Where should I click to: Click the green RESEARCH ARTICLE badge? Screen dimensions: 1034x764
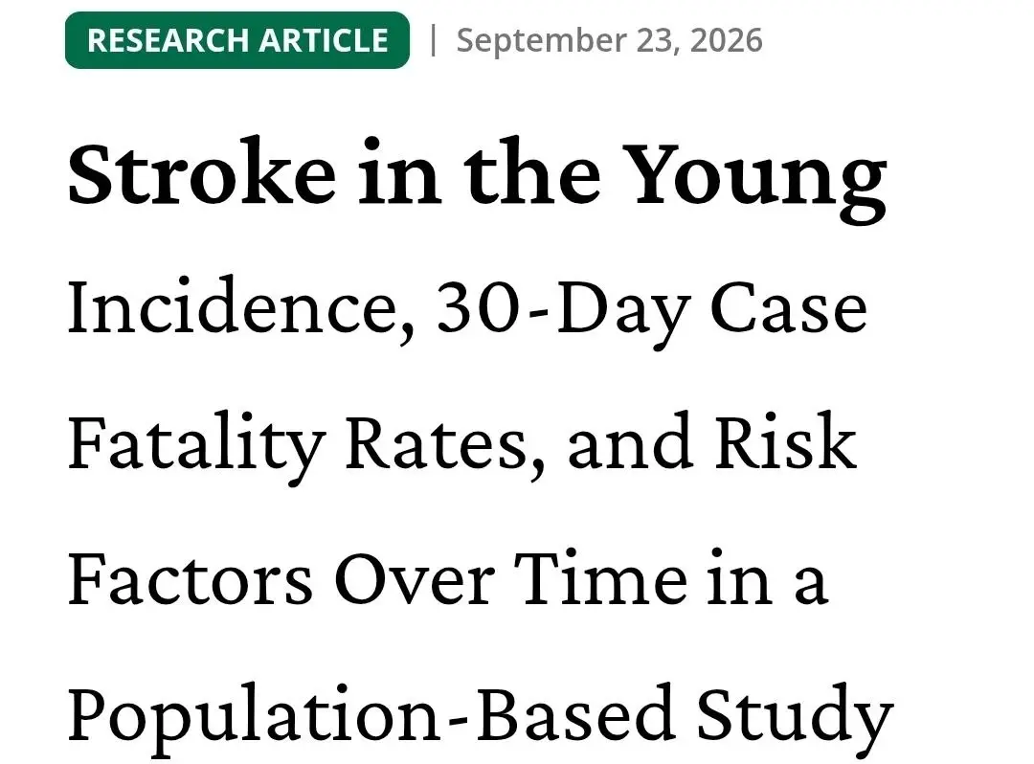tap(237, 40)
